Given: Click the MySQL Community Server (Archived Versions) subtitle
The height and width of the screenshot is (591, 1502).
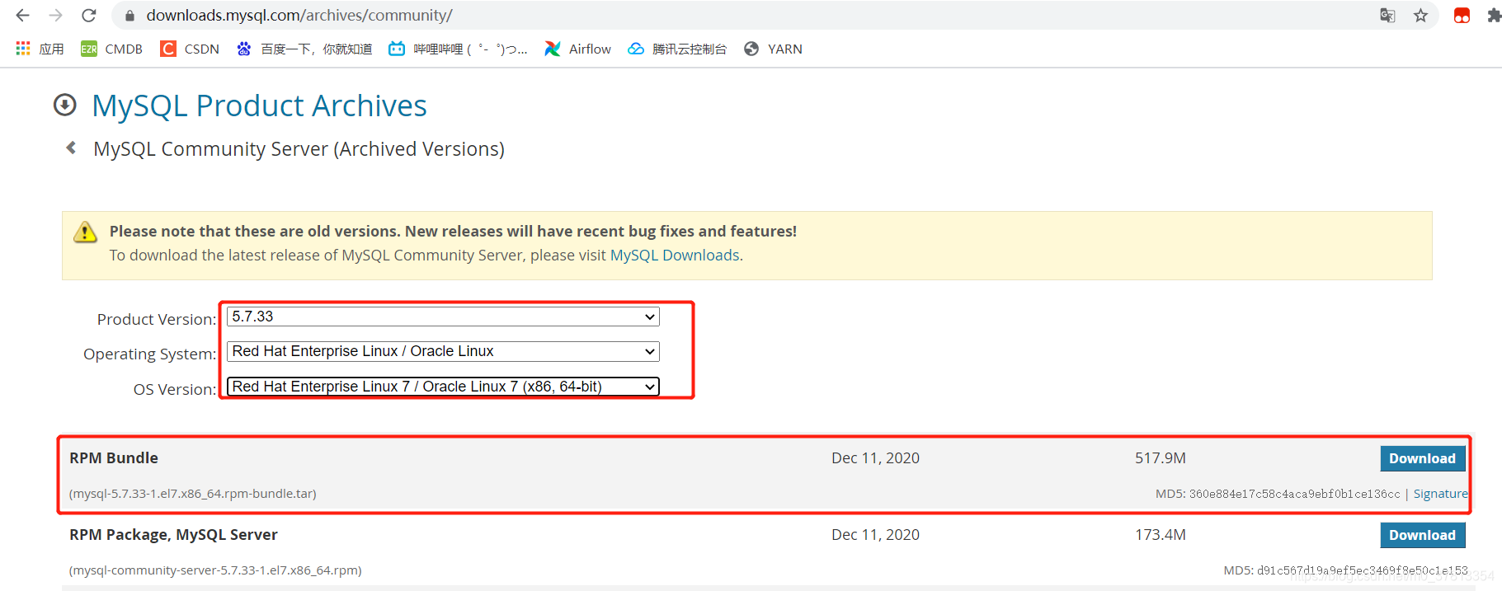Looking at the screenshot, I should point(299,149).
